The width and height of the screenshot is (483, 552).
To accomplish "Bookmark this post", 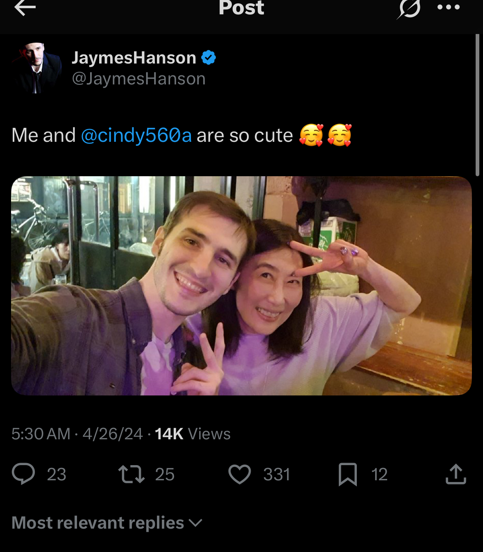I will coord(348,475).
